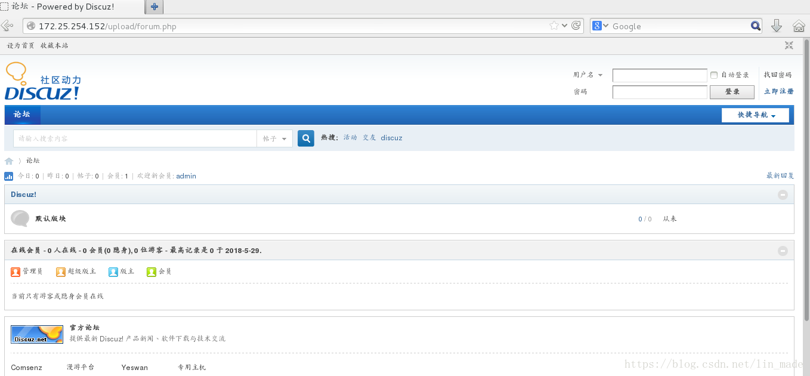Click the blue forum search button
The image size is (810, 376).
click(306, 138)
